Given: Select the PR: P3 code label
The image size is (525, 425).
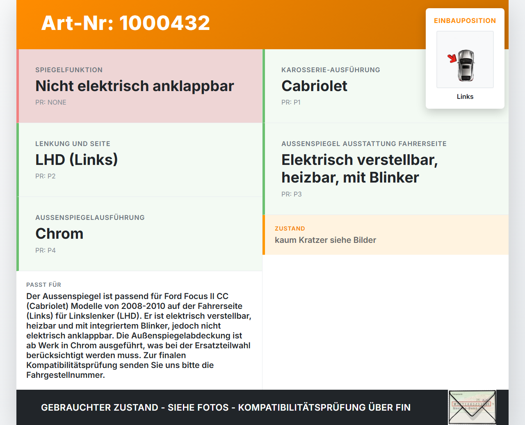Looking at the screenshot, I should (291, 194).
